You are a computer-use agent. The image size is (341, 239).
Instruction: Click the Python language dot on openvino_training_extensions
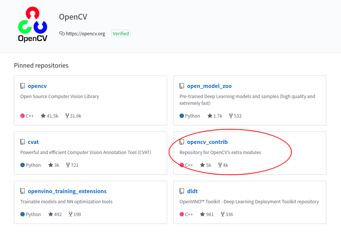(23, 214)
